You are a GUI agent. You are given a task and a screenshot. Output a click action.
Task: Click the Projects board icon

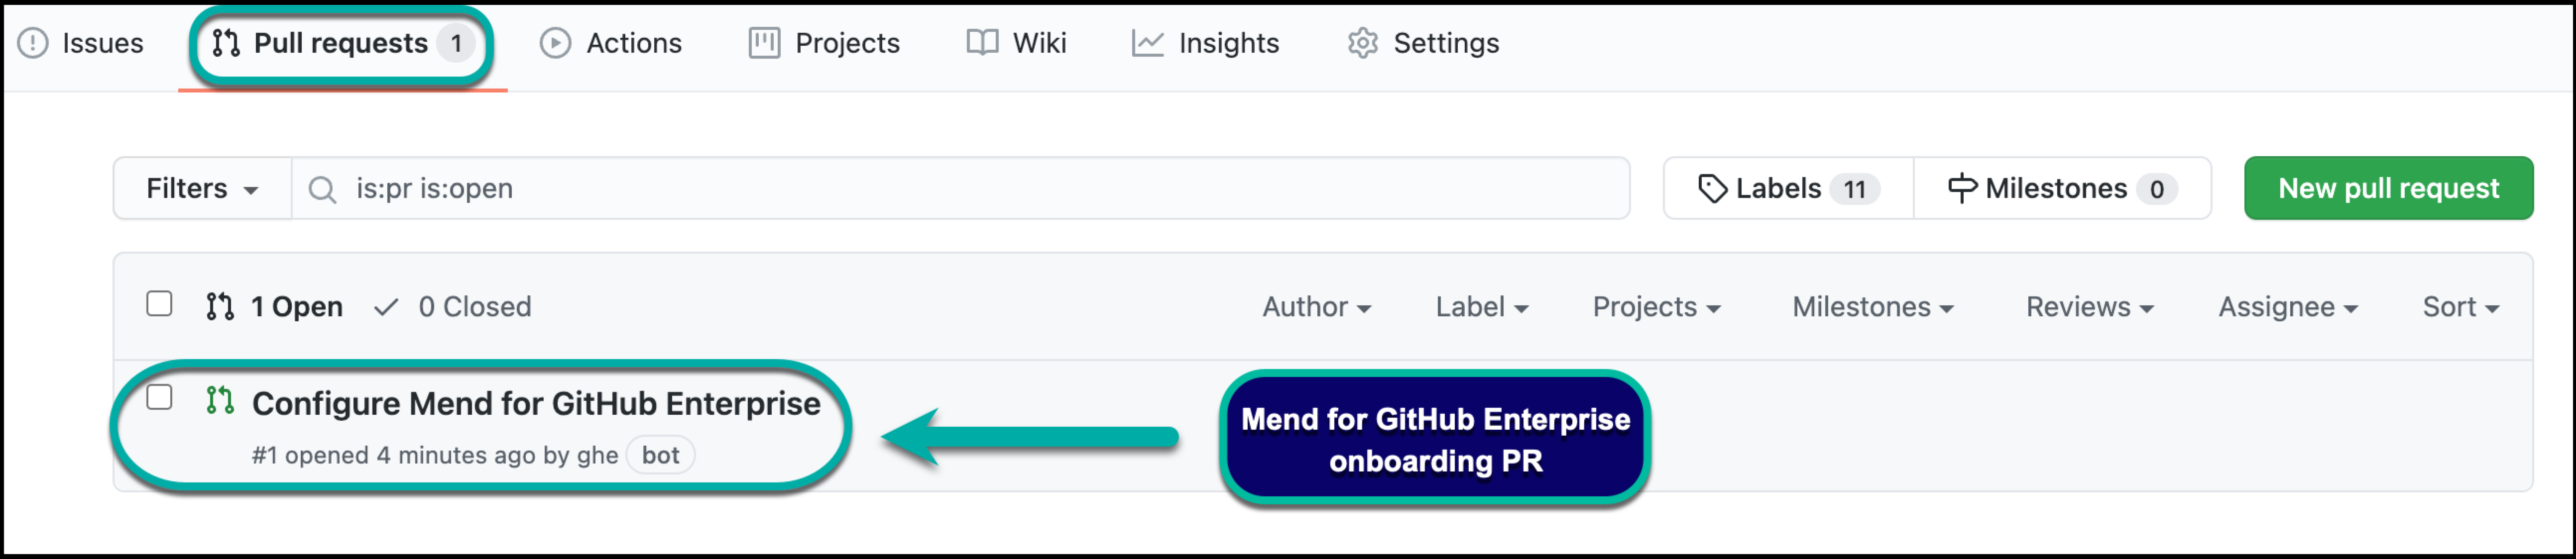pyautogui.click(x=764, y=43)
